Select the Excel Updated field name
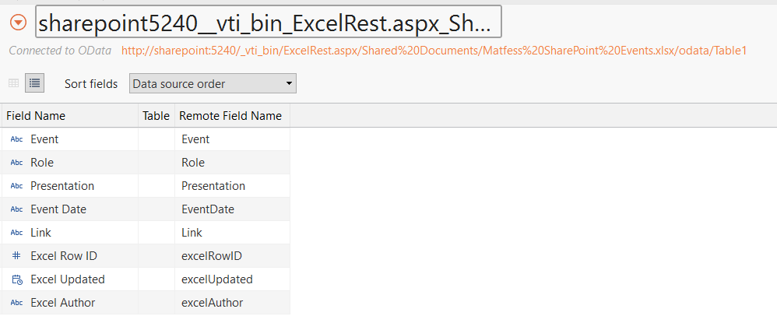This screenshot has width=777, height=316. tap(68, 279)
